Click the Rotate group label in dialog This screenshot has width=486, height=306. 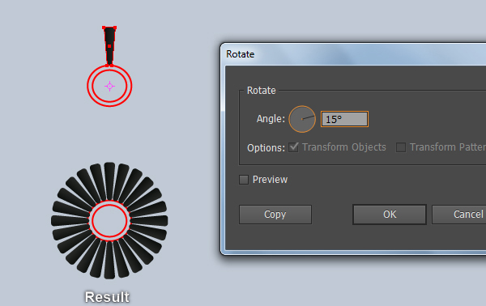[x=262, y=91]
